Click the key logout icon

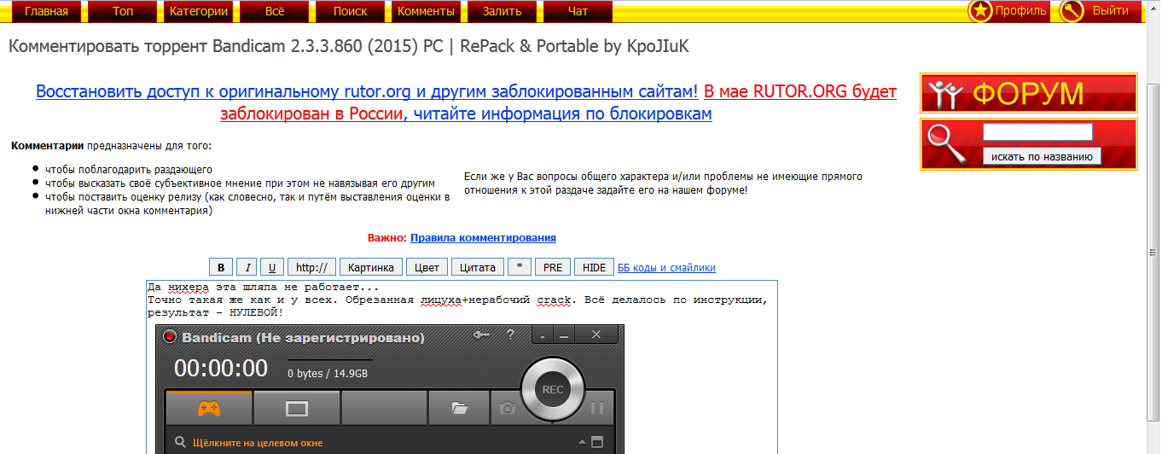(x=1072, y=11)
